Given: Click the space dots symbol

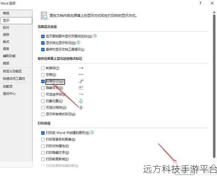Looking at the screenshot, I should point(81,75).
